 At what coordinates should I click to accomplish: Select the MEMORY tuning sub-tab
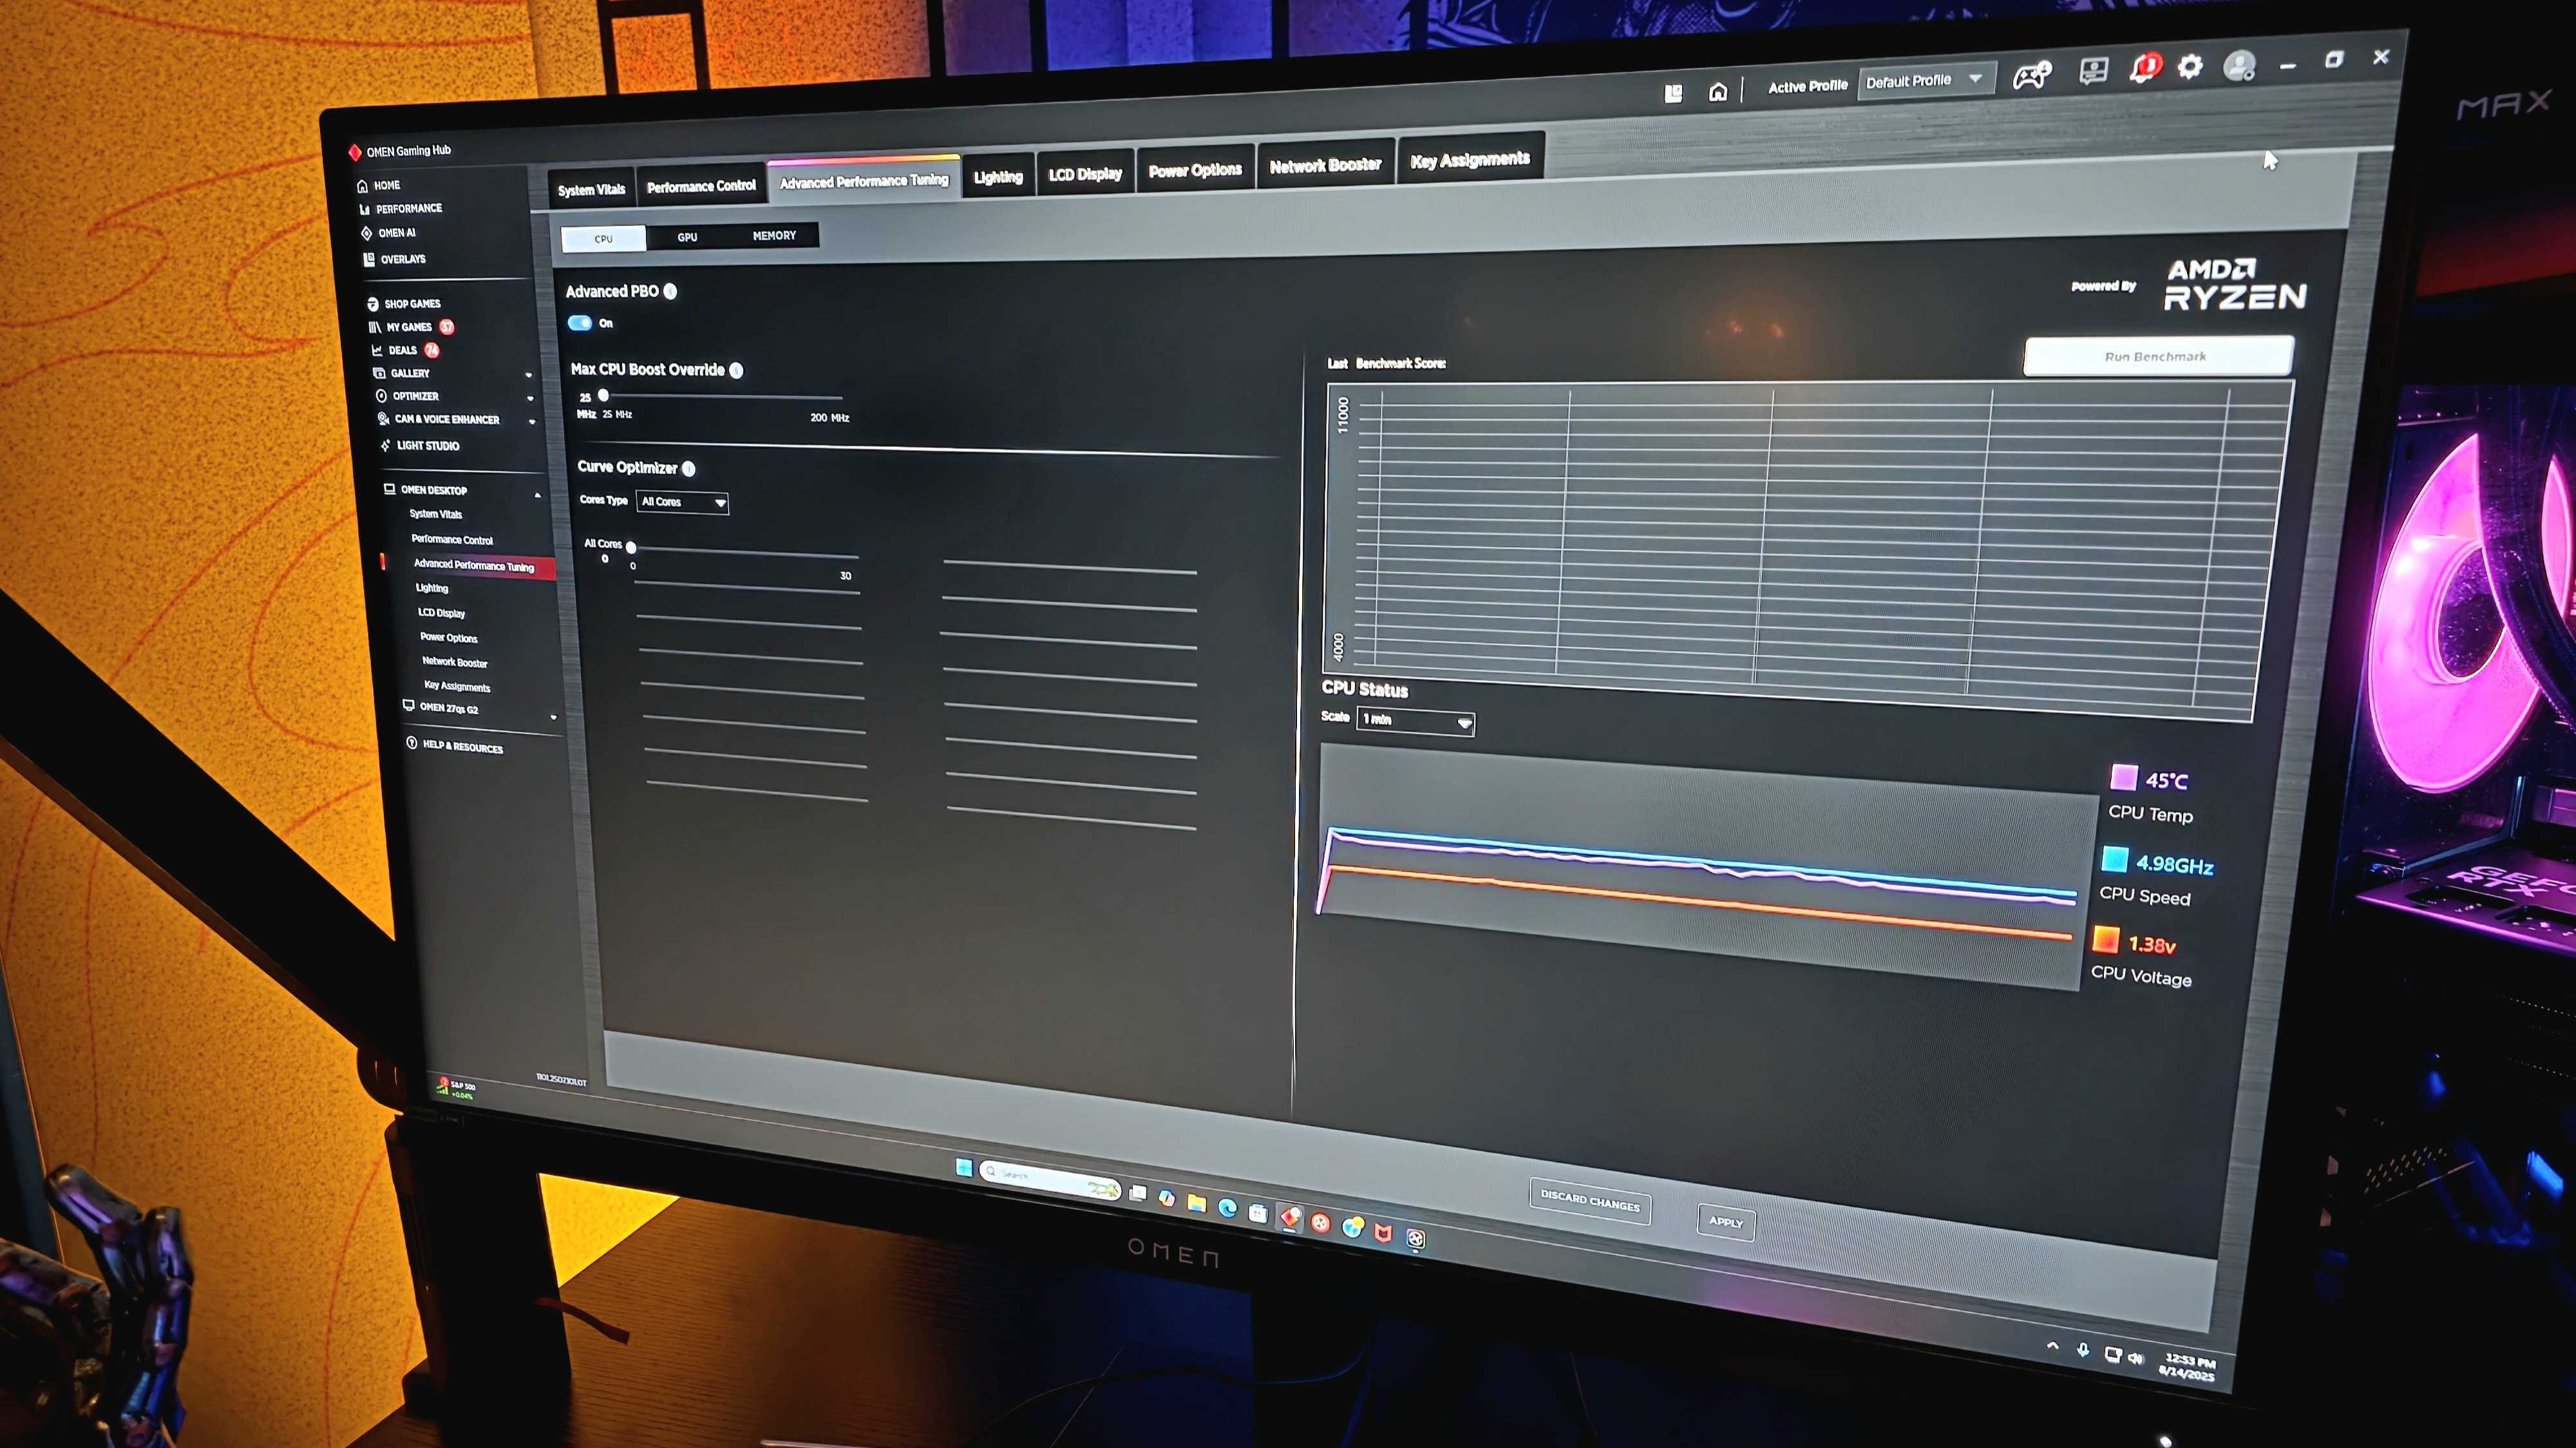tap(774, 236)
